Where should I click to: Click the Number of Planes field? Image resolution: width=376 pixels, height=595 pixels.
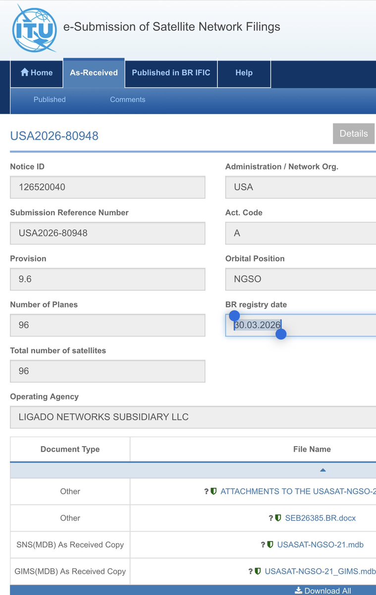click(x=107, y=325)
